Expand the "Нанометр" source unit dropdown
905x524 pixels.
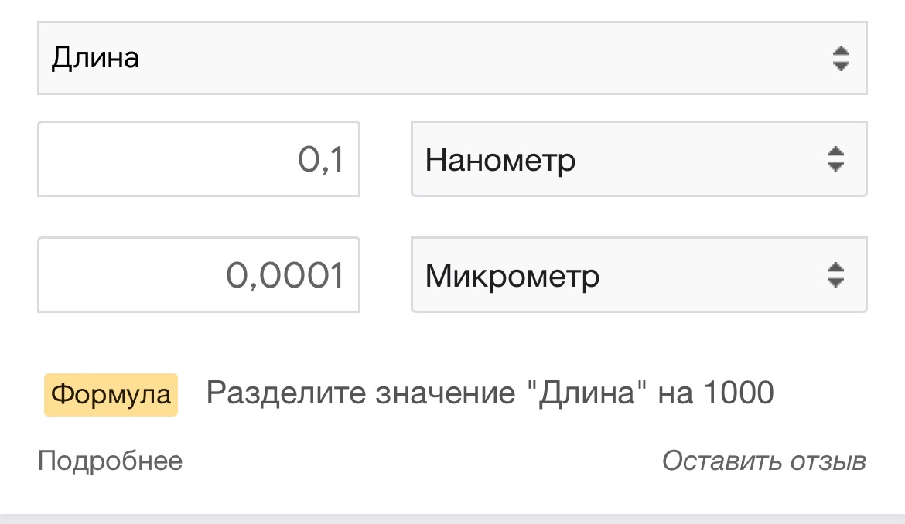[619, 159]
